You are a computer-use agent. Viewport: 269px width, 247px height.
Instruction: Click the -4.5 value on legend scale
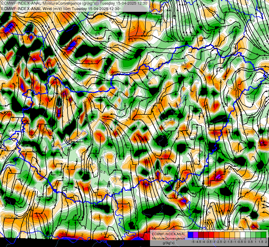coord(198,242)
